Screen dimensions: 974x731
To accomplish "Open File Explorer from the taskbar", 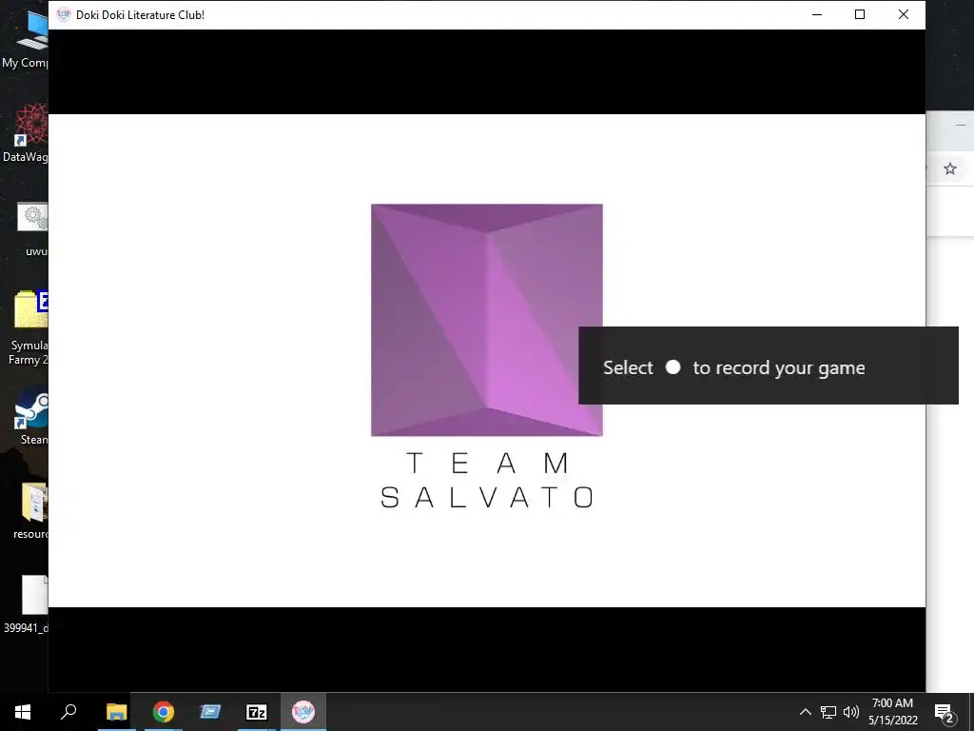I will [116, 712].
